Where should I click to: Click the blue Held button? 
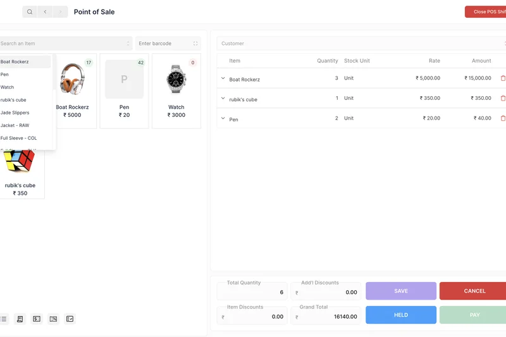point(401,315)
